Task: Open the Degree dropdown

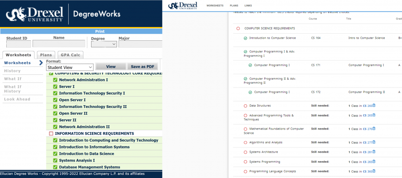Action: (104, 44)
